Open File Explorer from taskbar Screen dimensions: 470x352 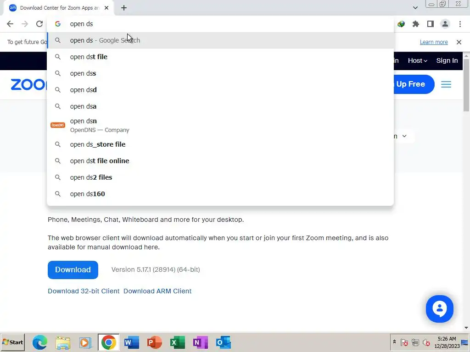tap(62, 342)
